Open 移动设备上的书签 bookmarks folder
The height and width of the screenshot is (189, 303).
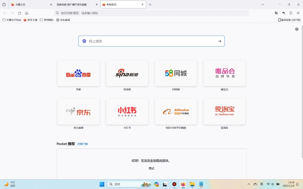click(x=289, y=20)
